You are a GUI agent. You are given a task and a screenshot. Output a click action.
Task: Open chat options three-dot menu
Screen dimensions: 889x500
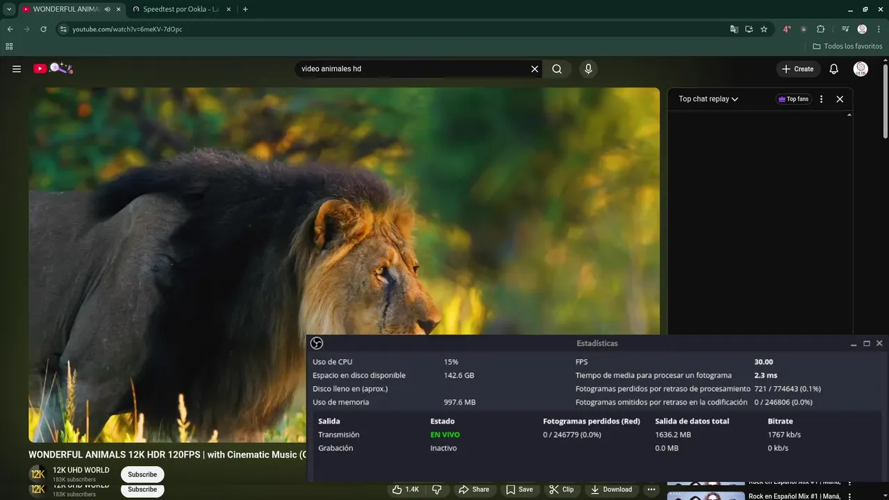(x=821, y=99)
